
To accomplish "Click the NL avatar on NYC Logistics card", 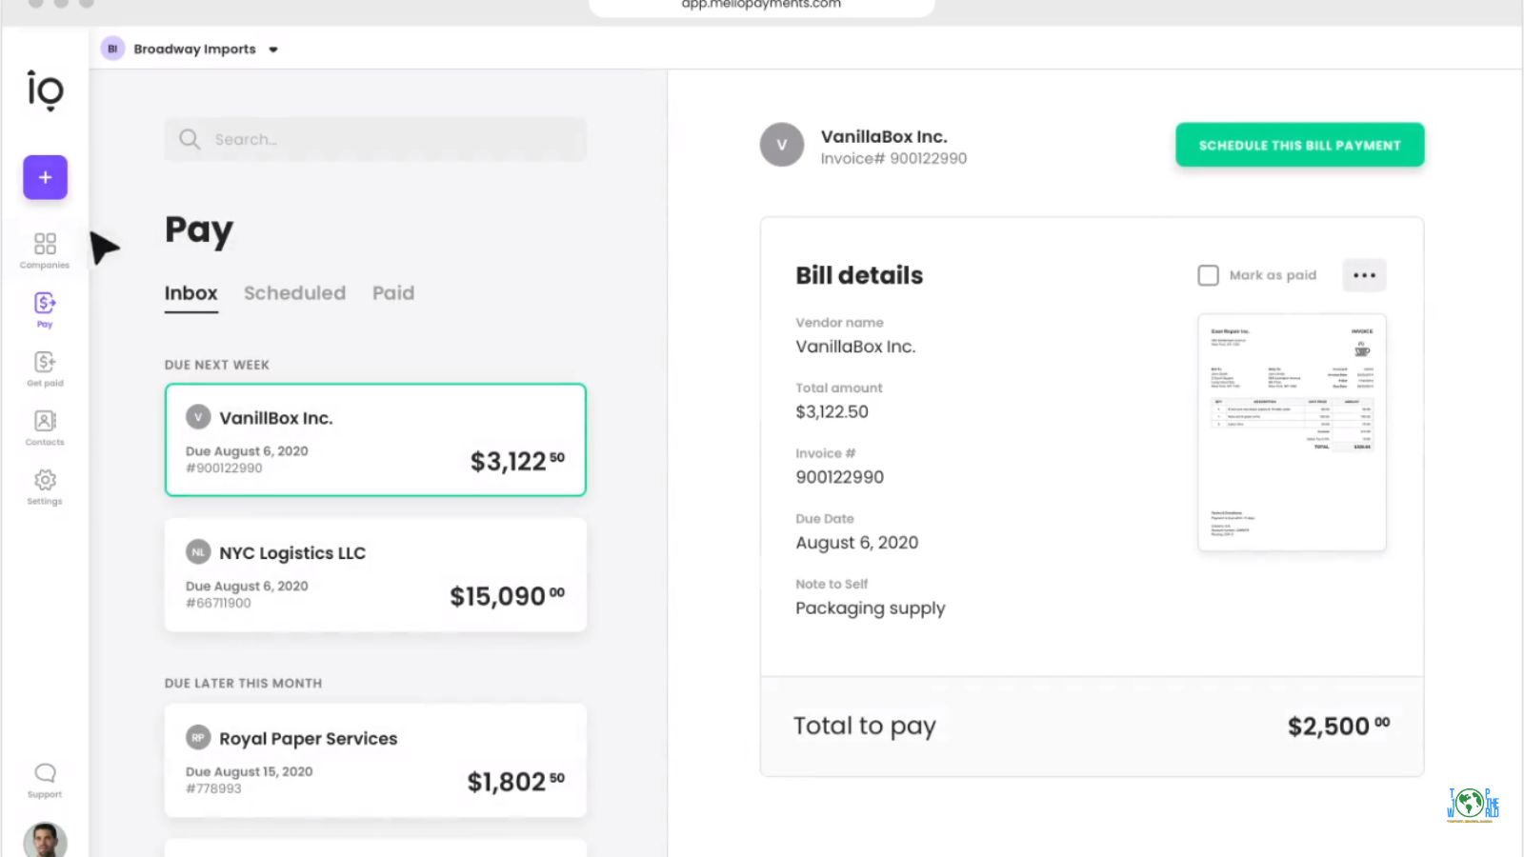I will click(198, 552).
